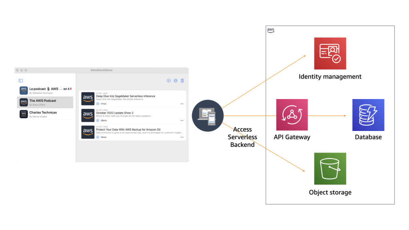
Task: Click the aws logo in diagram corner
Action: [x=270, y=30]
